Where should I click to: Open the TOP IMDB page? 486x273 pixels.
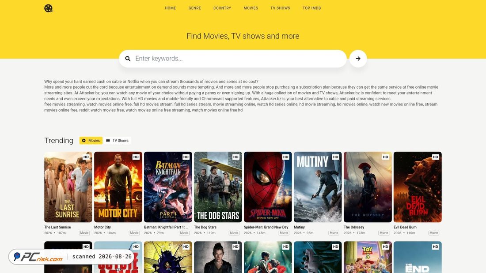pos(312,8)
